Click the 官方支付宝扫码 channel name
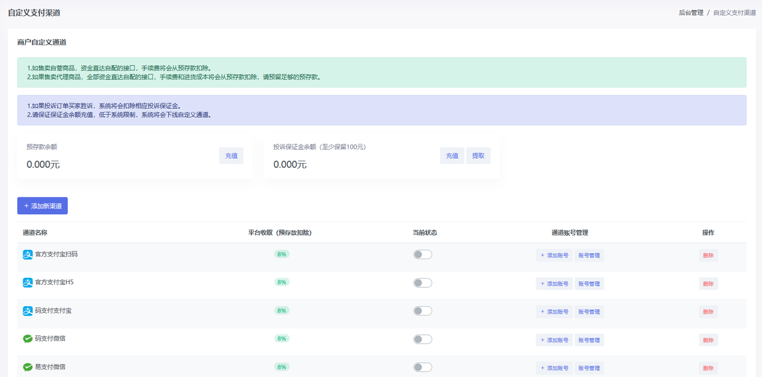The image size is (762, 377). click(56, 254)
